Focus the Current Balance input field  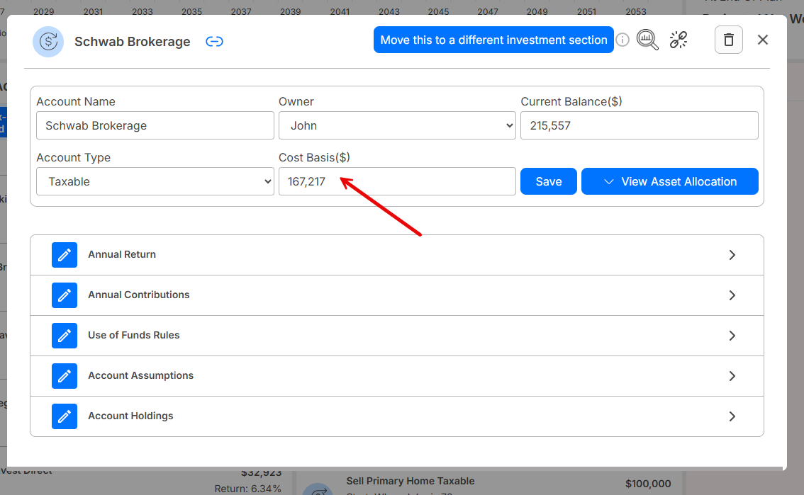tap(640, 125)
